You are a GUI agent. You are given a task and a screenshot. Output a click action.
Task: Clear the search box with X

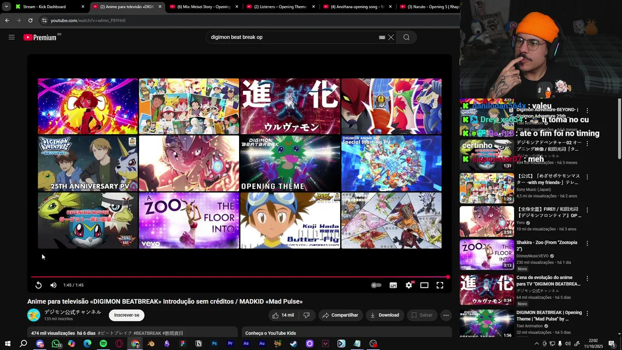click(x=391, y=37)
